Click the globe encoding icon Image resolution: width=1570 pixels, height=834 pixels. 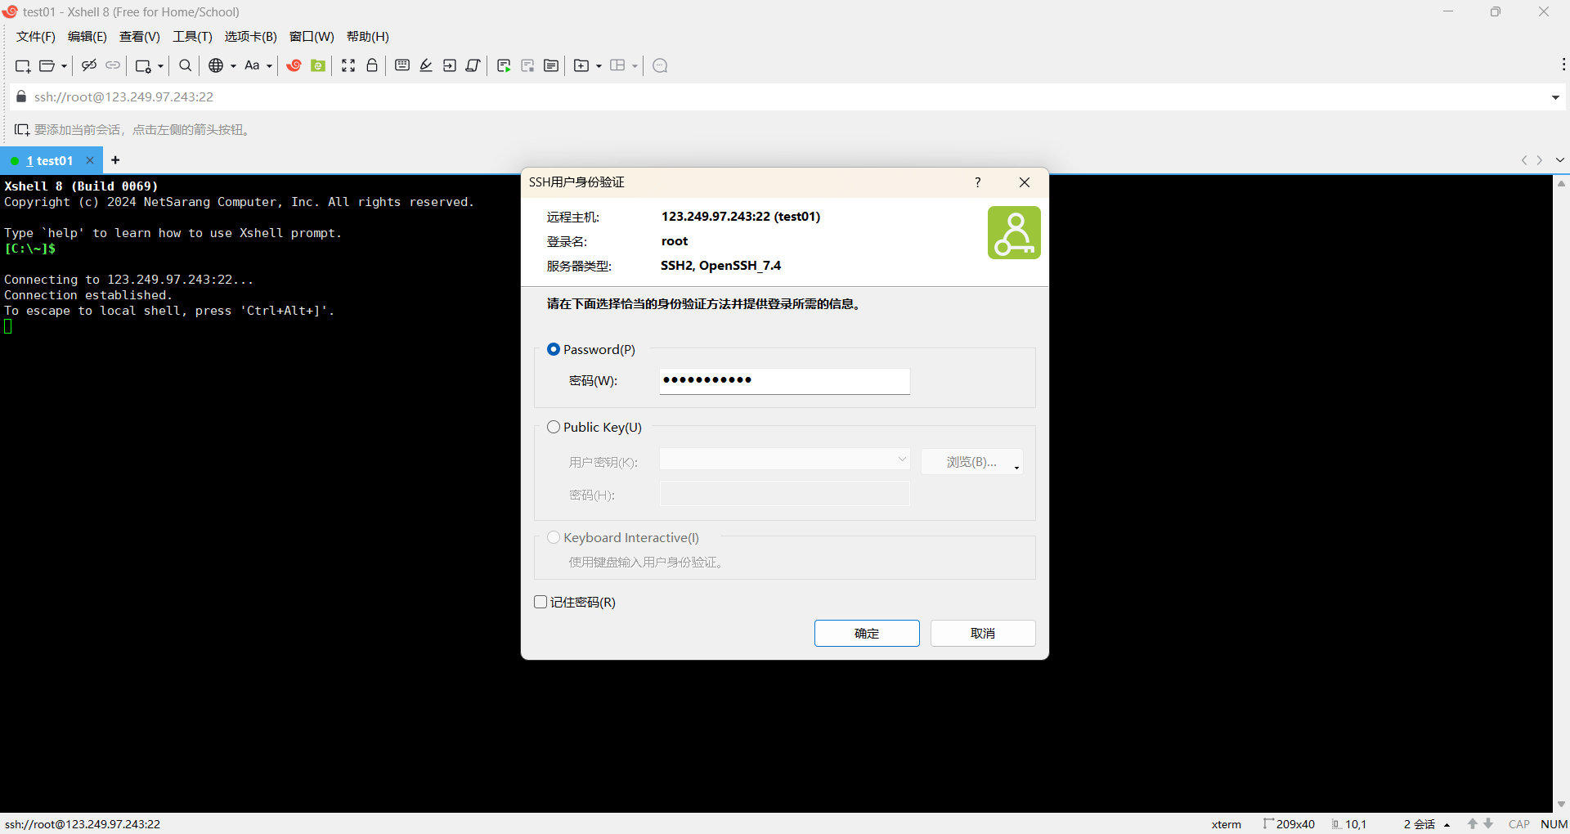point(216,65)
